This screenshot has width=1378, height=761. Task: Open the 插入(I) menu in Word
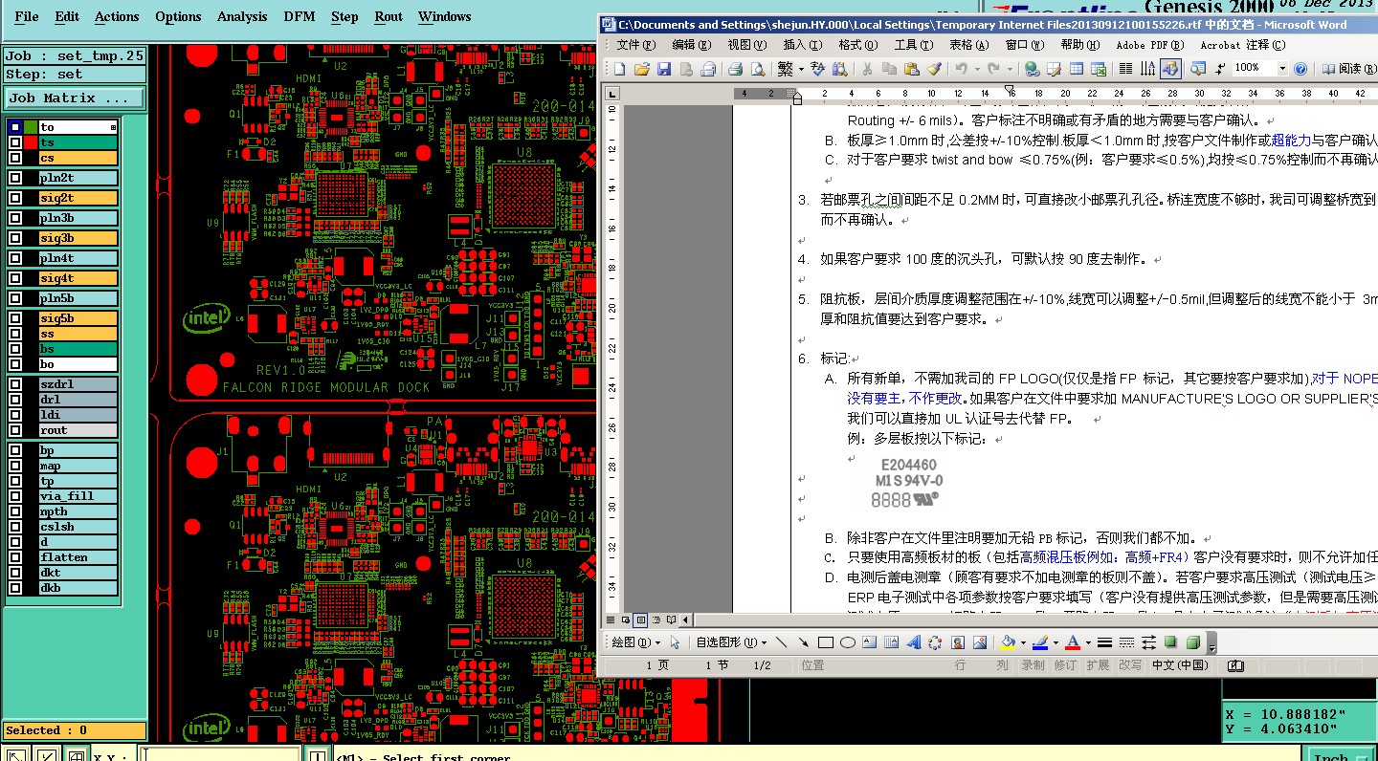[x=802, y=44]
